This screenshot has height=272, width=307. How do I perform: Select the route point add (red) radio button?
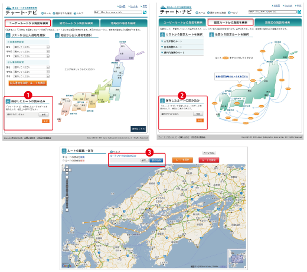pyautogui.click(x=63, y=161)
